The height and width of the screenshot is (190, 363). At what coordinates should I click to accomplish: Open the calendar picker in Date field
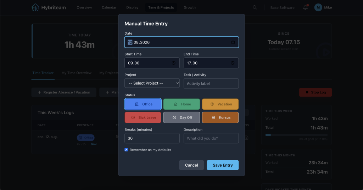click(233, 42)
